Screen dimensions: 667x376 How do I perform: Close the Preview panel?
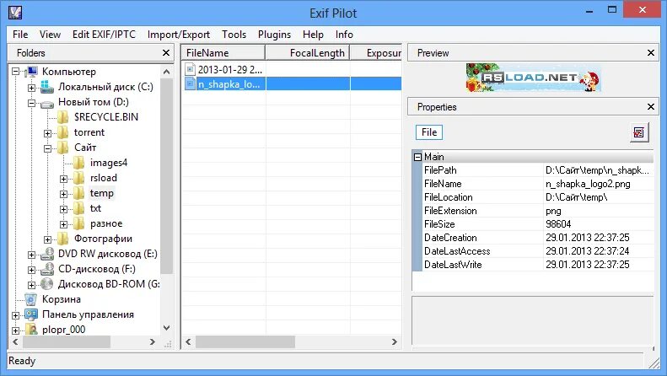click(x=650, y=53)
